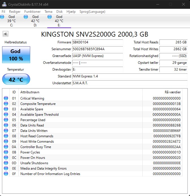Image resolution: width=190 pixels, height=196 pixels.
Task: Click status orb for Available Spare row
Action: pyautogui.click(x=6, y=109)
